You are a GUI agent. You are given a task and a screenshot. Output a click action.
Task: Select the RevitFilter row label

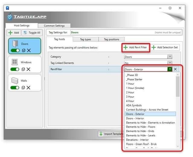tap(56, 69)
